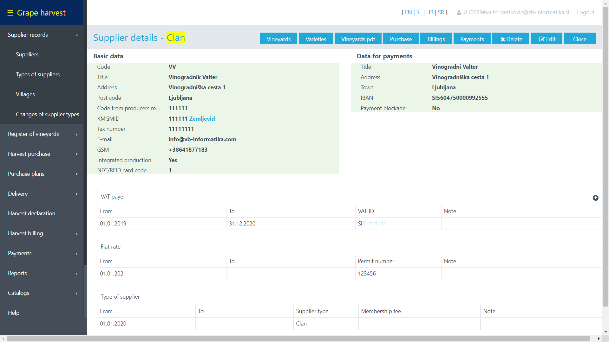Open Changes of supplier types

[x=48, y=114]
